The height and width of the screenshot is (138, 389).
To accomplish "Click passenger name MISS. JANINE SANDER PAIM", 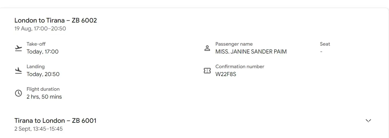I will (x=251, y=52).
